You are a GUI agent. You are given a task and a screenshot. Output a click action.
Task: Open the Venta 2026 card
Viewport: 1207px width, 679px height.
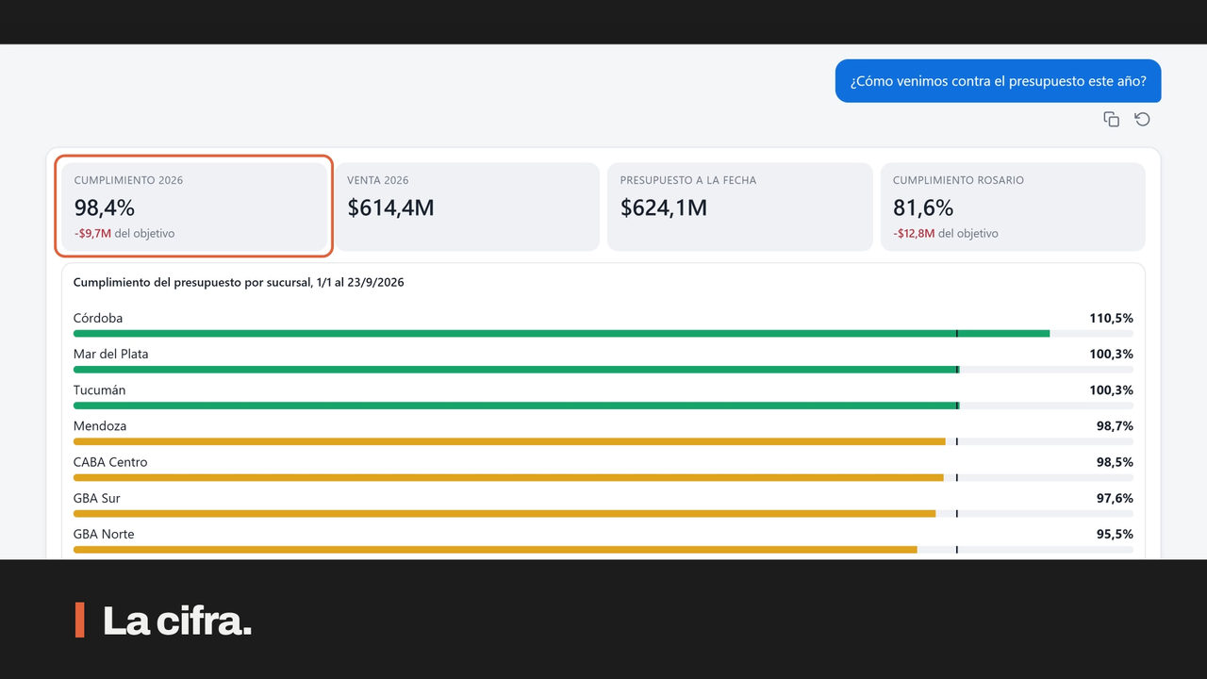point(467,207)
